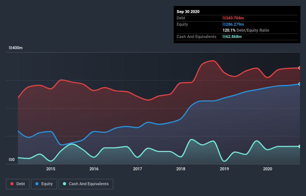Viewport: 306px width, 196px height.
Task: Click the red Debt endpoint marker
Action: [x=300, y=68]
